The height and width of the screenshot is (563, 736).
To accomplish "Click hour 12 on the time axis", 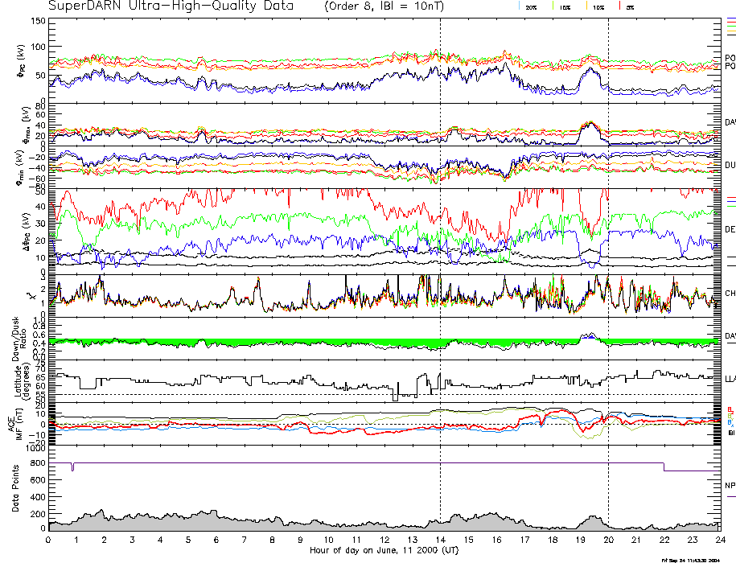I will (x=384, y=540).
